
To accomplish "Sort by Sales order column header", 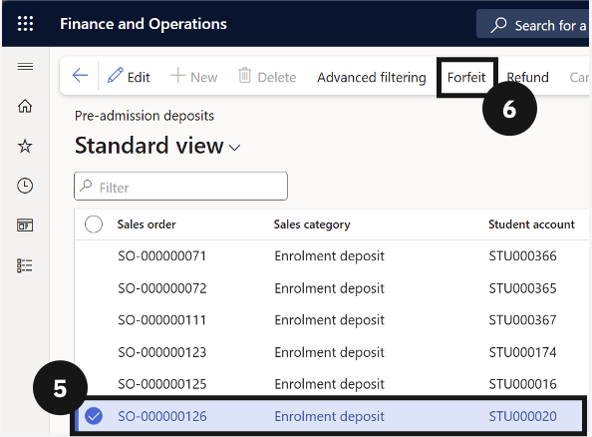I will [147, 224].
